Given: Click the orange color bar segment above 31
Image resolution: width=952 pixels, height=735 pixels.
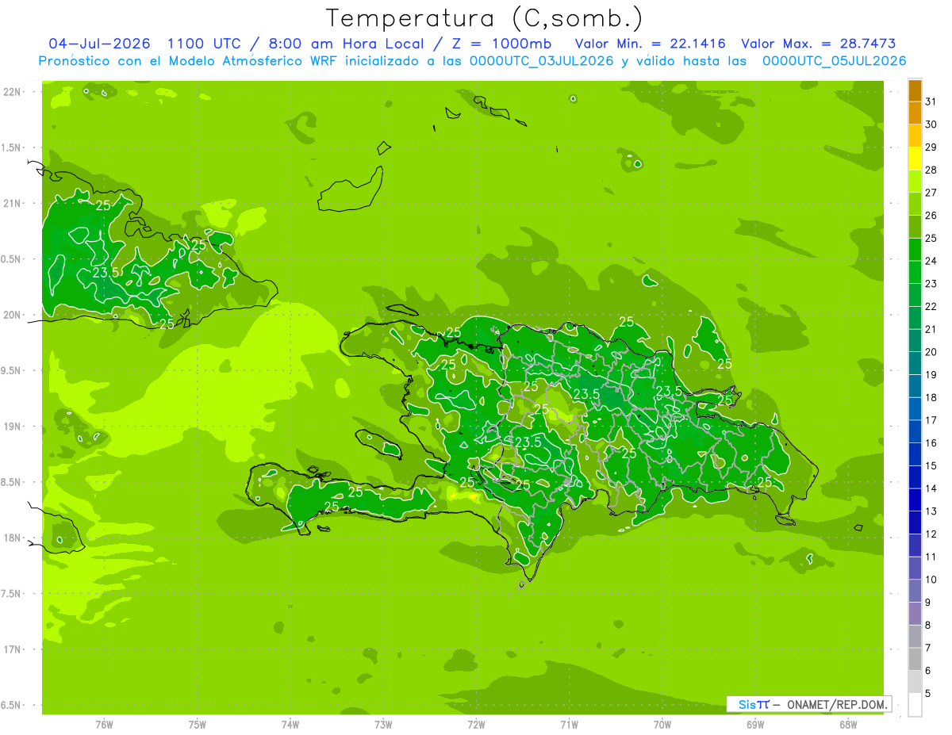Looking at the screenshot, I should 915,90.
